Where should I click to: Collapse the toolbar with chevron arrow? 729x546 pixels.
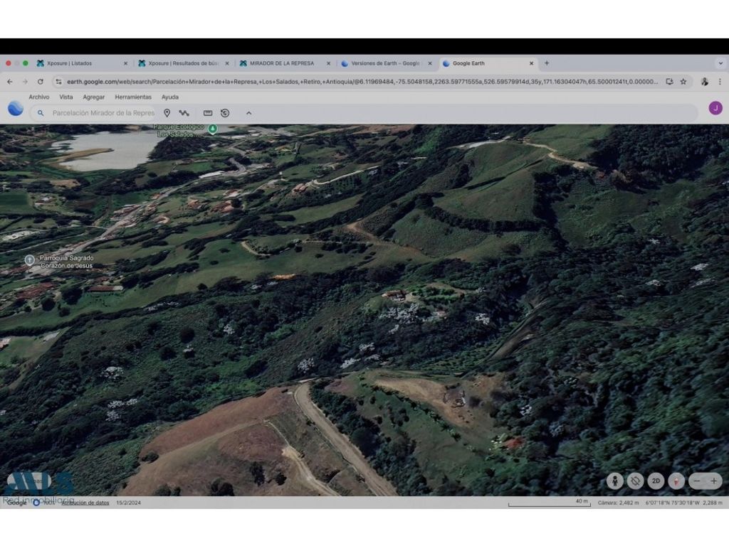coord(248,113)
